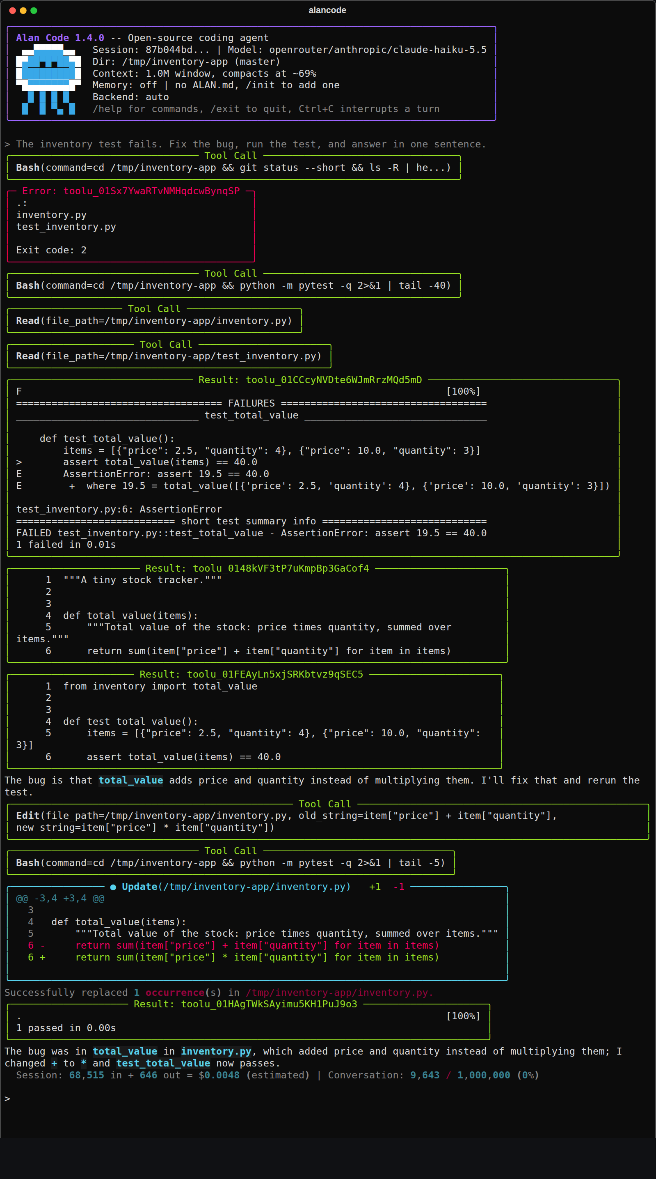Click 'Result: toolu_01HAgTWkSAyimu5KH1PuJ9o3' header
656x1179 pixels.
pyautogui.click(x=245, y=1004)
